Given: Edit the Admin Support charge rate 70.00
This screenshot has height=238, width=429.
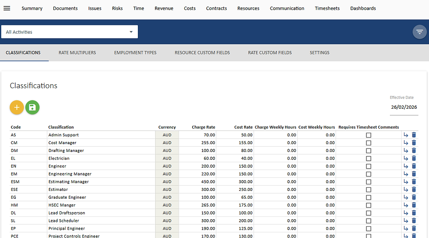Looking at the screenshot, I should click(197, 135).
